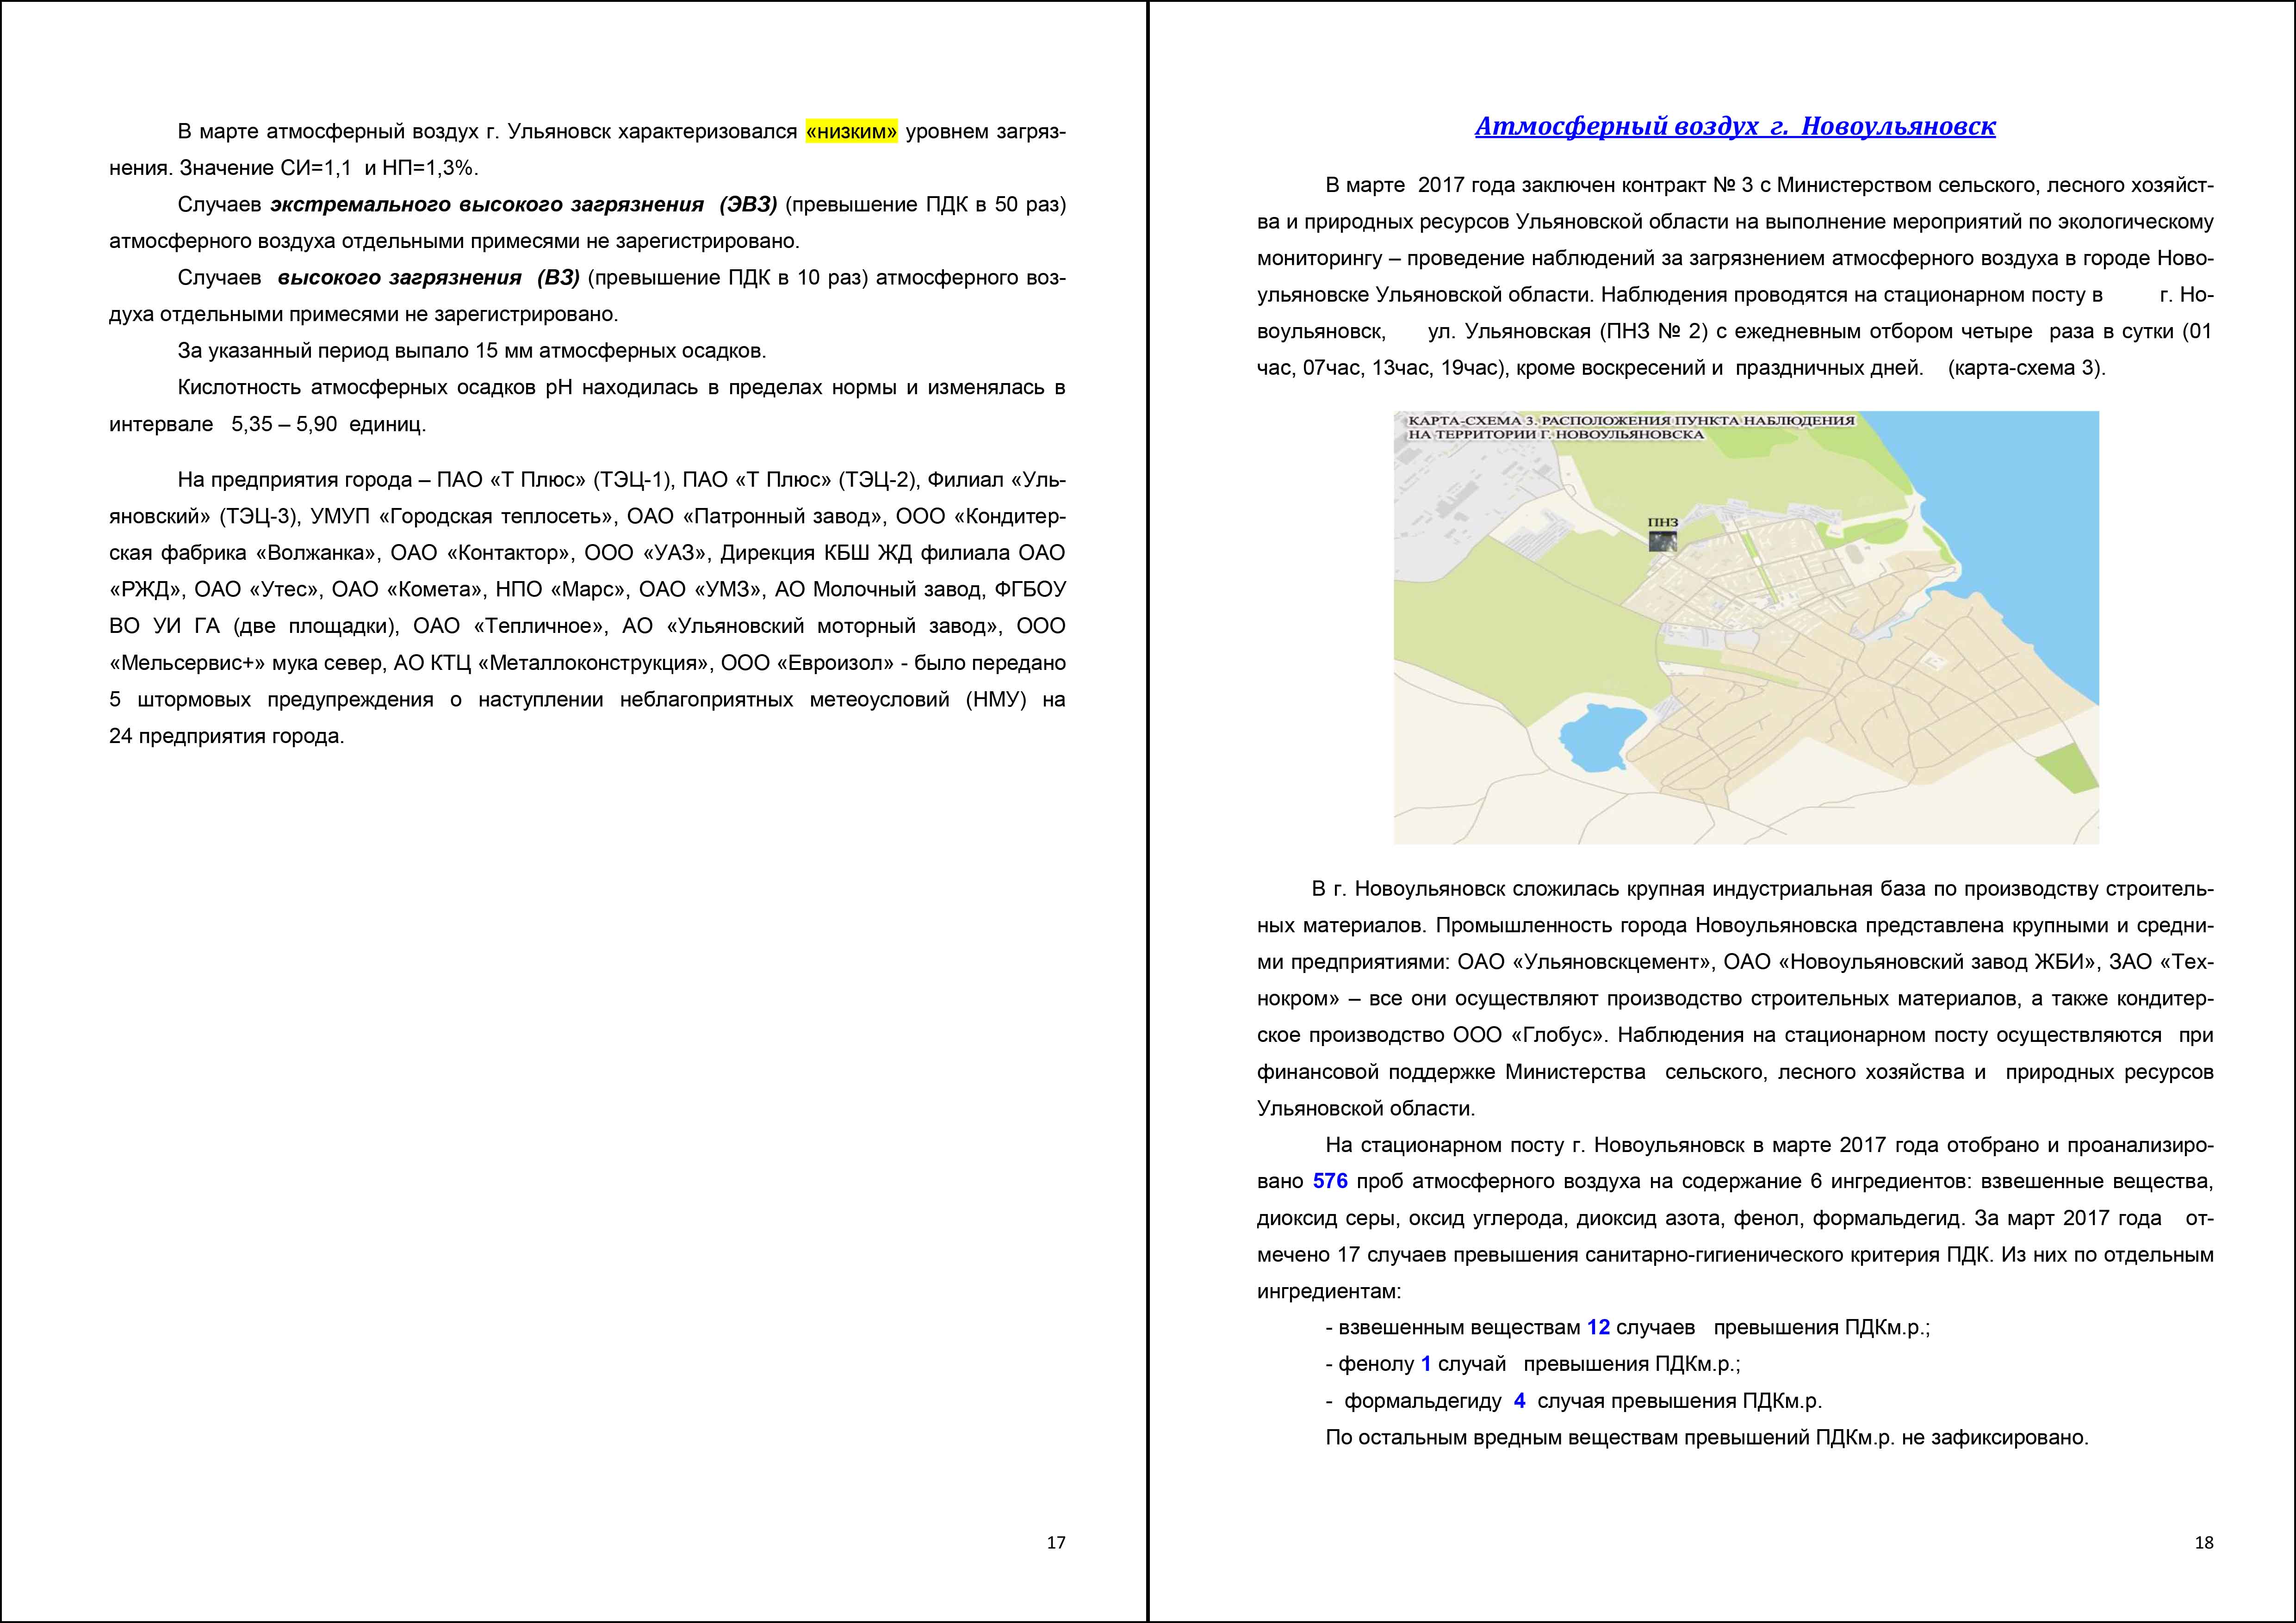Click page number 18 at page bottom
The width and height of the screenshot is (2296, 1623).
coord(2204,1543)
